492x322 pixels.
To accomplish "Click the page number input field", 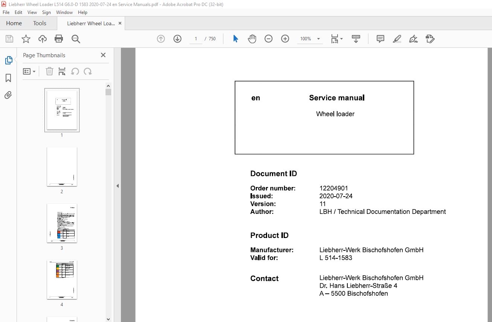I will 196,39.
